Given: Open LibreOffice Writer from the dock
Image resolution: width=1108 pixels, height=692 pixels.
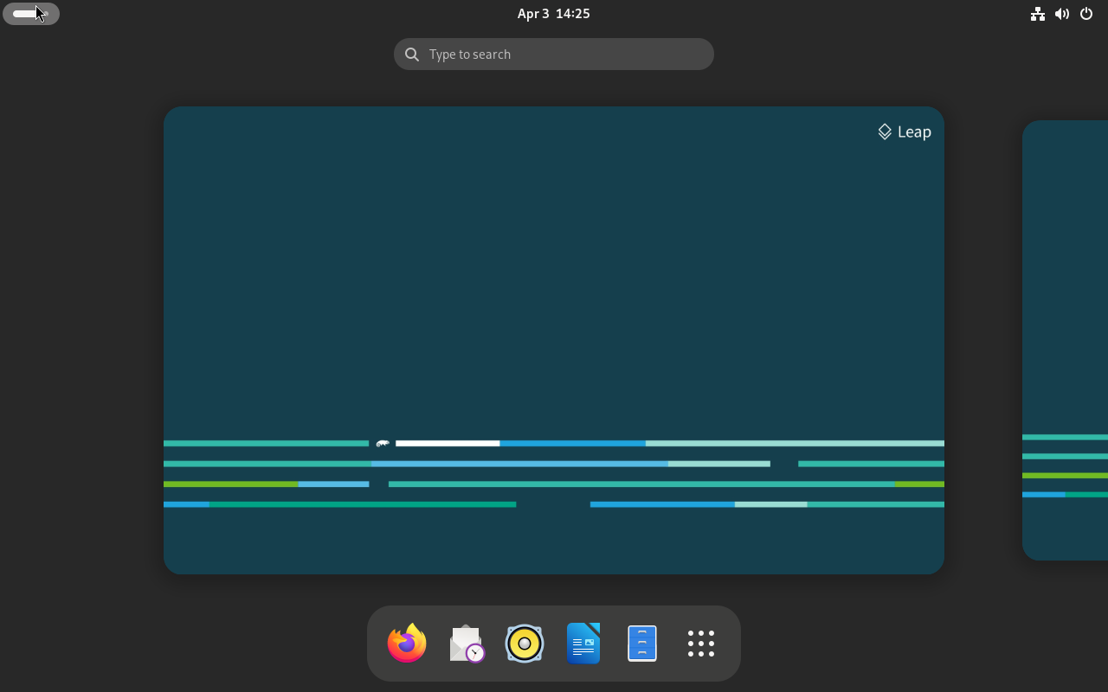Looking at the screenshot, I should (583, 644).
